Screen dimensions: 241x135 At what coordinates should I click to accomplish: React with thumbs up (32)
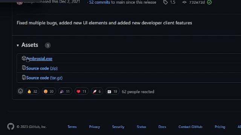point(32,91)
